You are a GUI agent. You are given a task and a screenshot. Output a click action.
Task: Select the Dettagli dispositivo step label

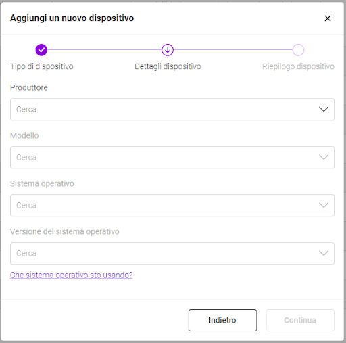click(x=168, y=66)
